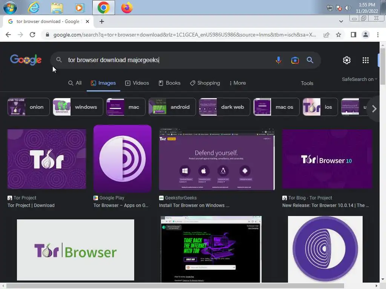Open the Google Play Tor icon thumbnail
This screenshot has height=289, width=386.
(123, 158)
